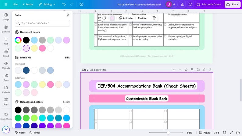242x136 pixels.
Task: Click the floating toolbar color swatch
Action: [112, 18]
